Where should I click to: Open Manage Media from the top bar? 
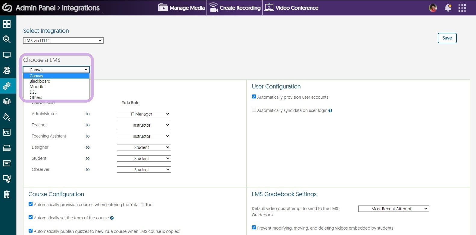pyautogui.click(x=182, y=8)
